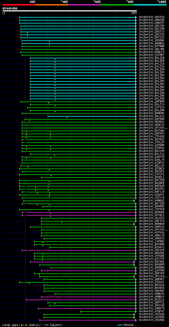This screenshot has height=327, width=169.
Task: Select the UniRef100_A2YQC2 label
Action: pyautogui.click(x=152, y=215)
